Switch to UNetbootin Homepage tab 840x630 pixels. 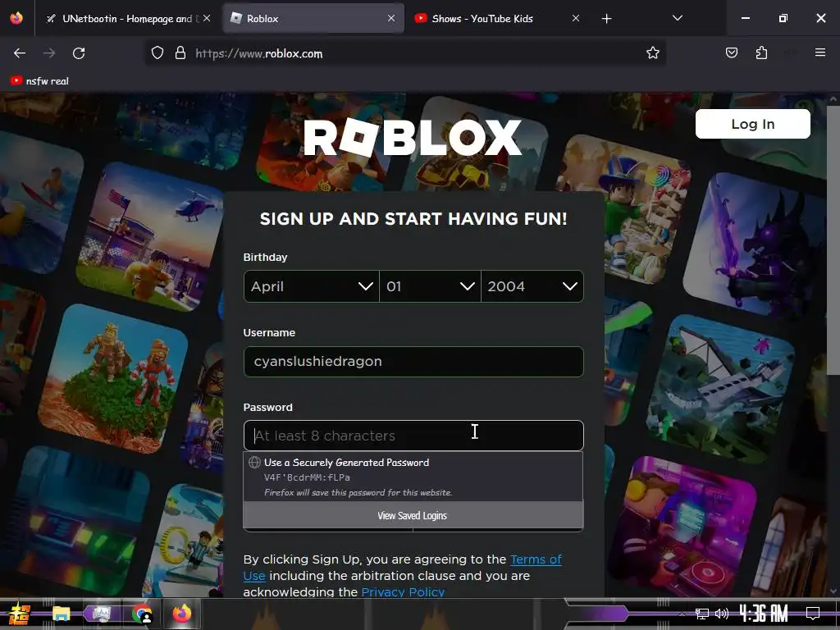click(x=128, y=18)
